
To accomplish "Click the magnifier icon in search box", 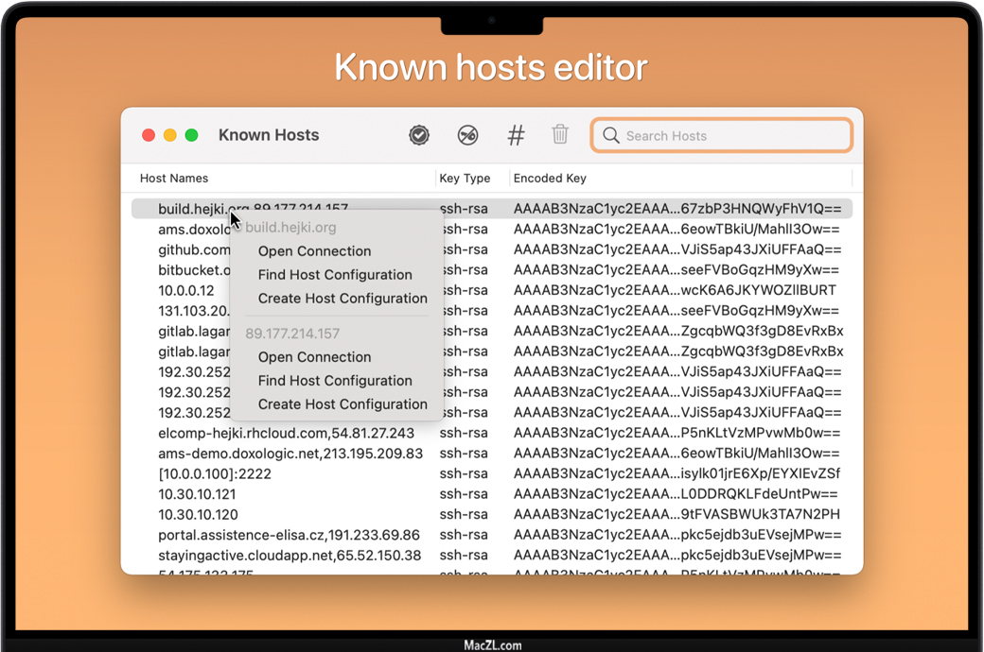I will (x=611, y=136).
